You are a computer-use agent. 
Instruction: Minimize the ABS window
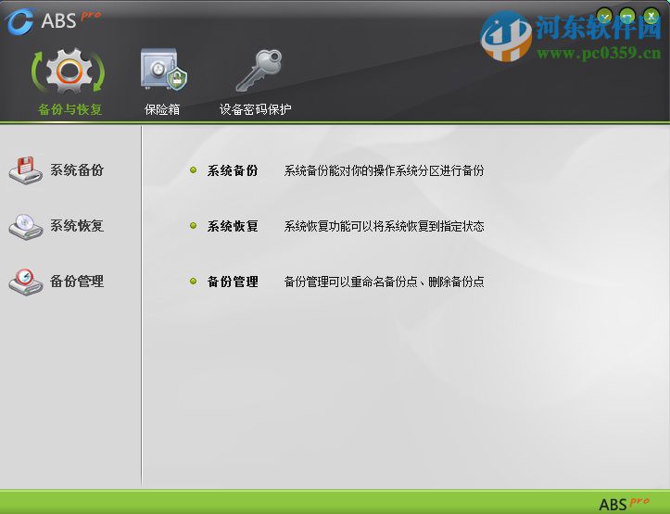coord(627,17)
